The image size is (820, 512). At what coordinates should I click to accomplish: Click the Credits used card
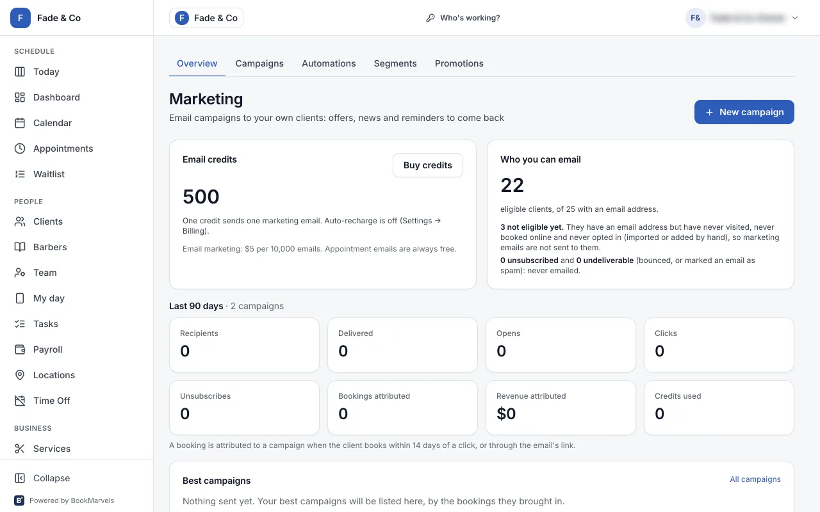[719, 408]
